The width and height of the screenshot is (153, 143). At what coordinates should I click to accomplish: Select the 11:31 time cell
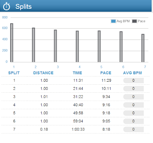(78, 81)
